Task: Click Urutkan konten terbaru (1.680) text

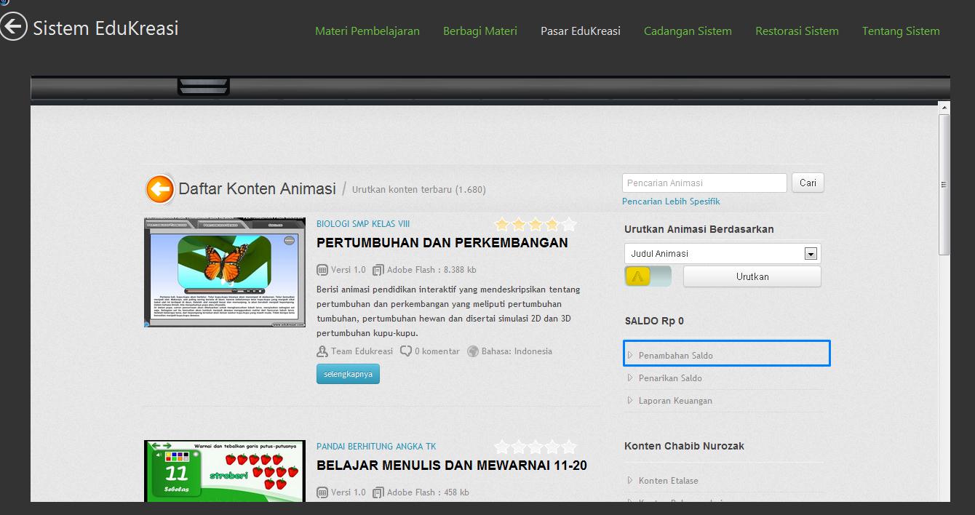Action: 419,190
